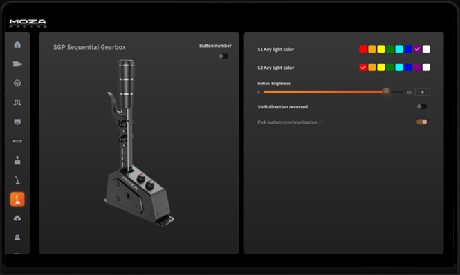This screenshot has width=460, height=275.
Task: Pick white swatch for S1 Key light
Action: 426,49
